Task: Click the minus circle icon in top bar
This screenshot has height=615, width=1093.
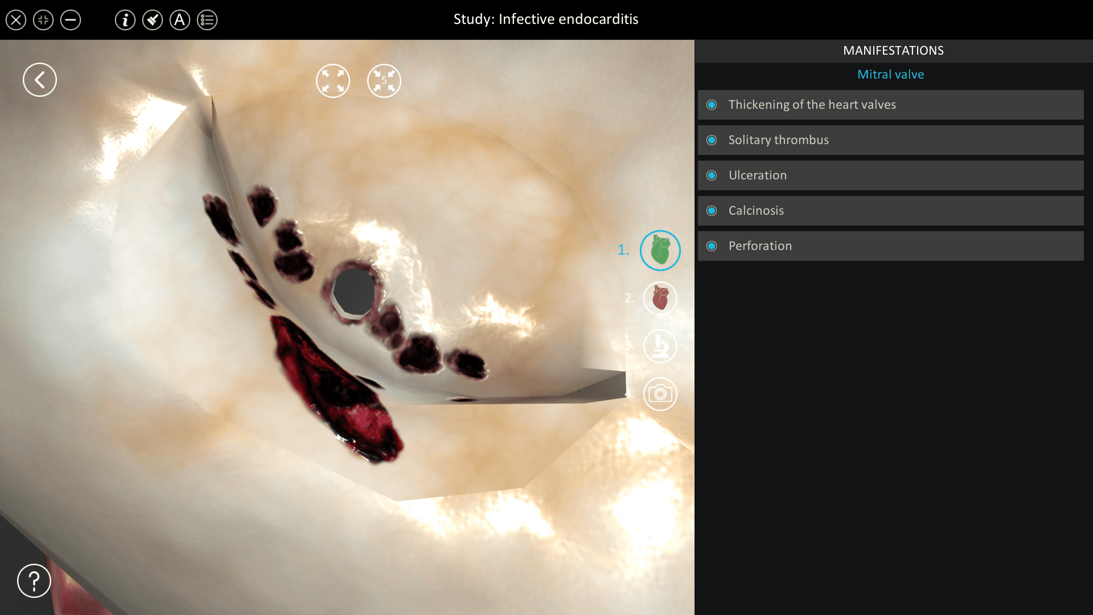Action: (71, 20)
